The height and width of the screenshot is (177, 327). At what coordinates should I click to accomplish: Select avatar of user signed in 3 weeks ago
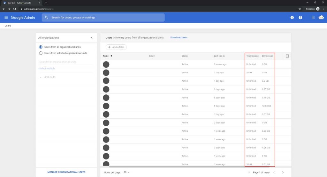pyautogui.click(x=106, y=64)
